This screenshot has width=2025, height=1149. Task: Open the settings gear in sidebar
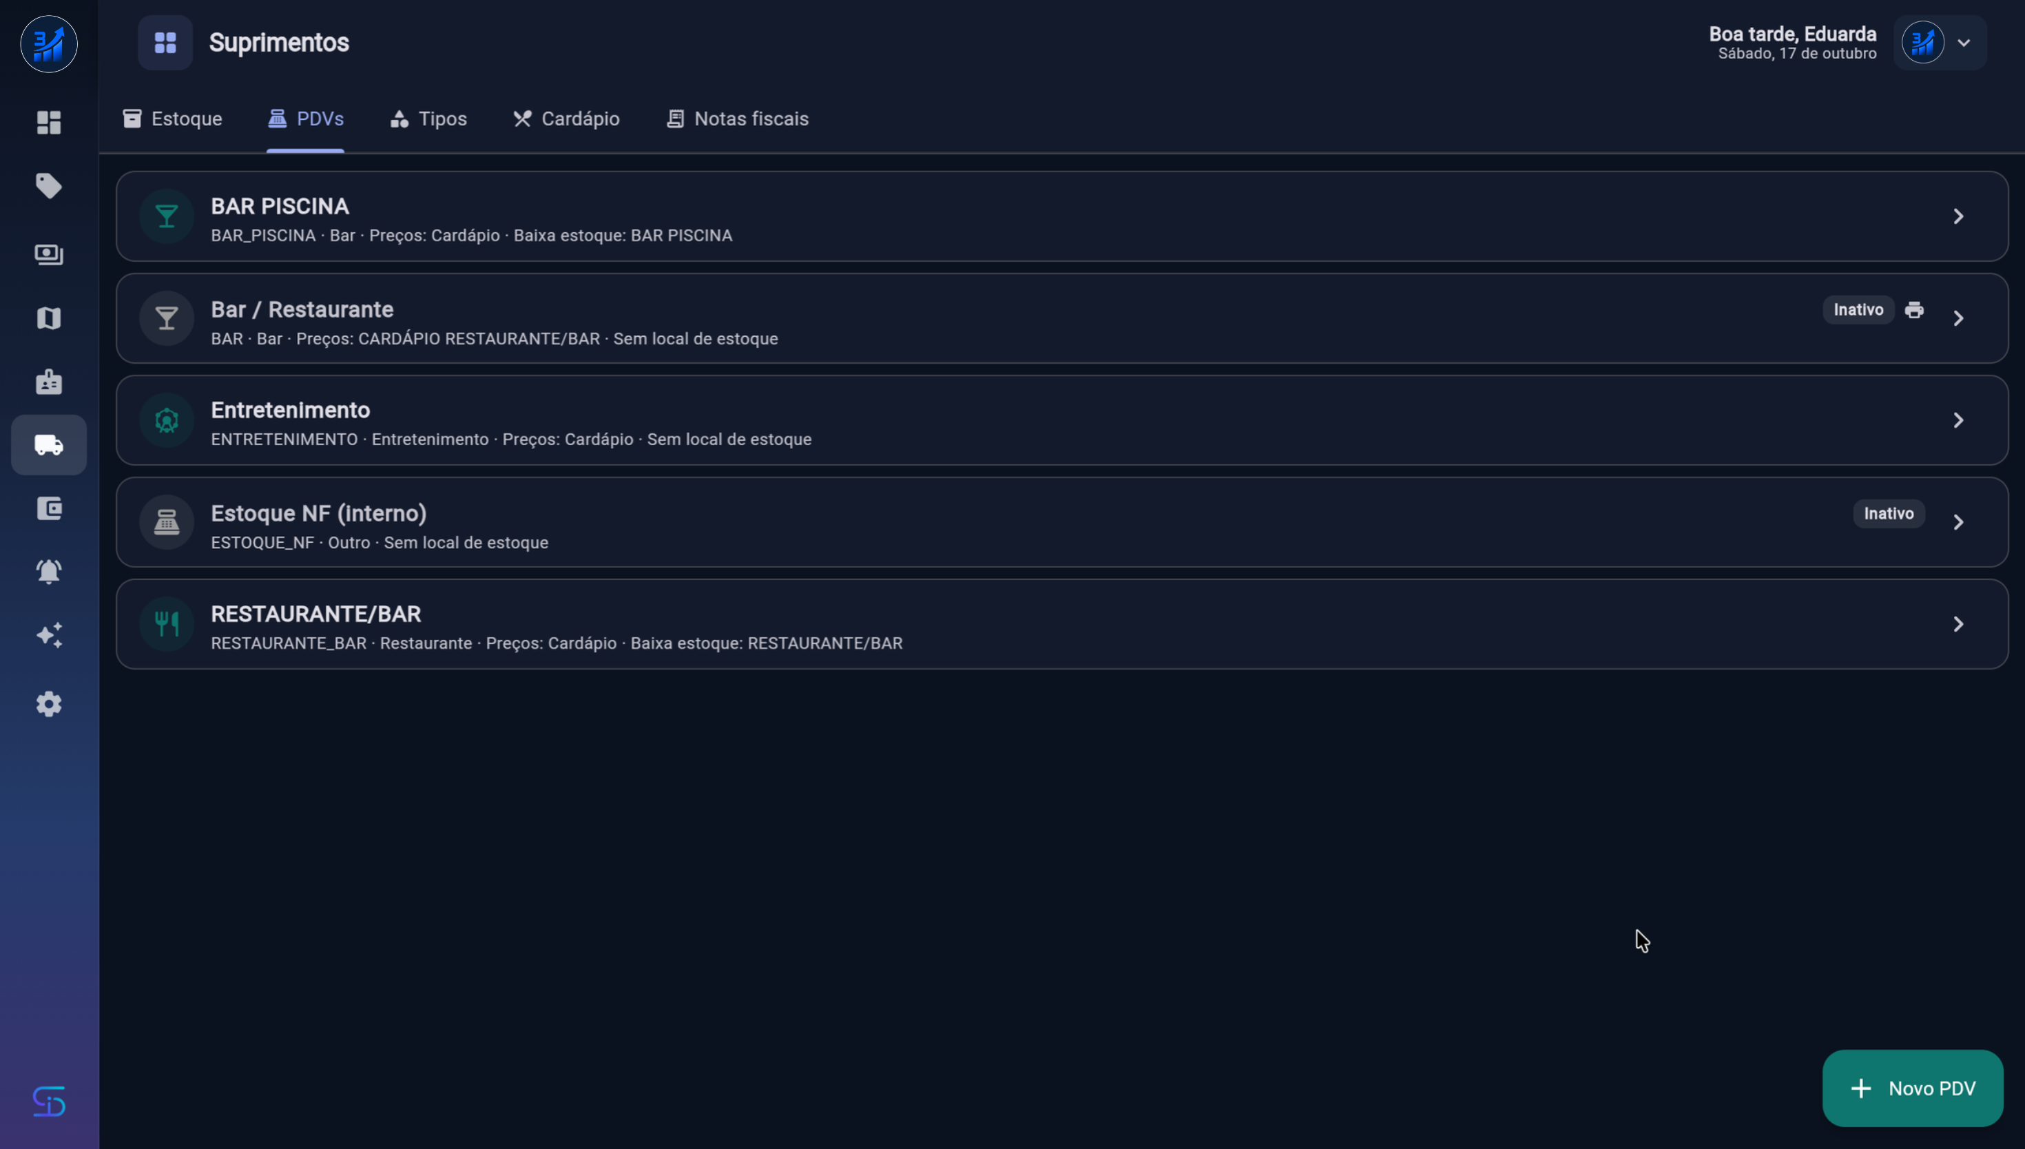point(49,704)
